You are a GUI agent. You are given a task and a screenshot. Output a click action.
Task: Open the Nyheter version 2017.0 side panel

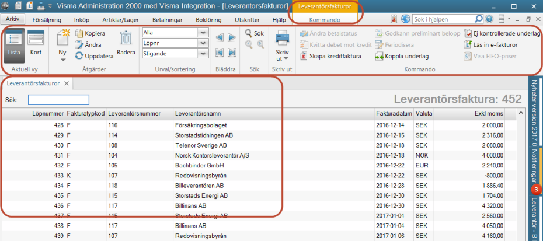(534, 113)
